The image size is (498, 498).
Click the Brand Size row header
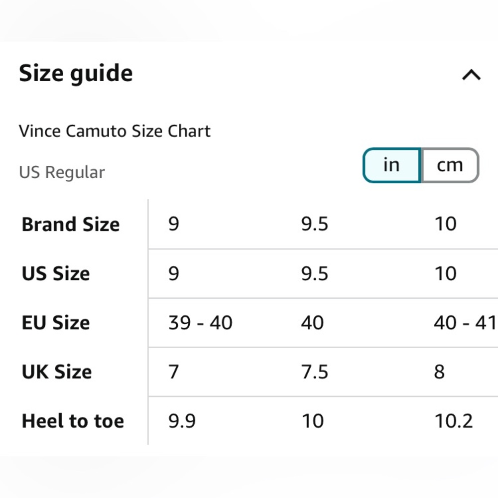pyautogui.click(x=71, y=224)
